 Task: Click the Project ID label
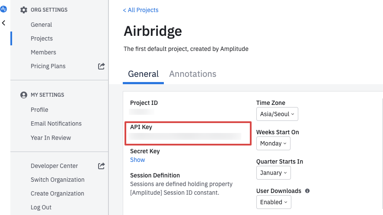144,103
